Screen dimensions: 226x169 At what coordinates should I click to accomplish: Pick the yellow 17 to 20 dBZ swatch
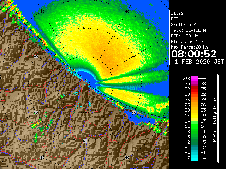[194, 115]
